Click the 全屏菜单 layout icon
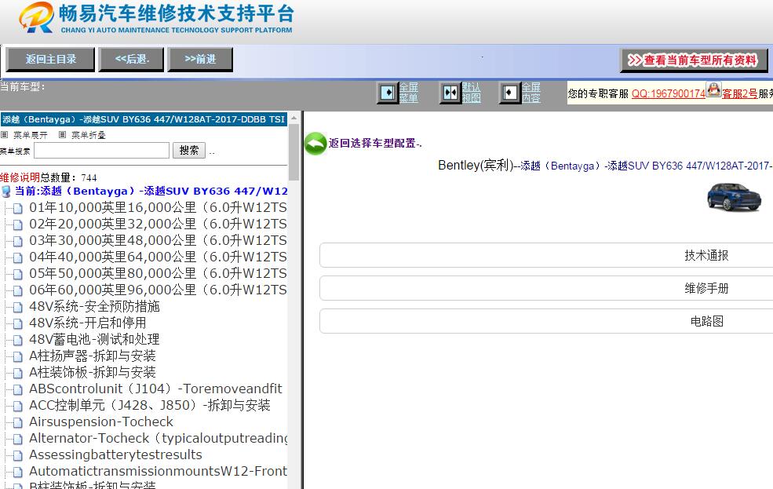Image resolution: width=773 pixels, height=489 pixels. (388, 93)
